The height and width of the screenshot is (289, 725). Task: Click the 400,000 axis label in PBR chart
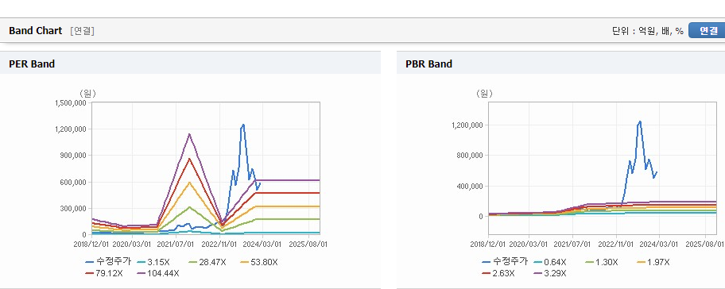click(x=471, y=186)
